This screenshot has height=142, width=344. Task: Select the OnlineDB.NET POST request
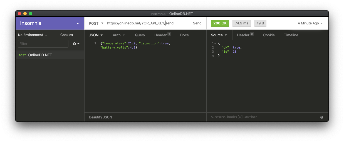tap(50, 55)
